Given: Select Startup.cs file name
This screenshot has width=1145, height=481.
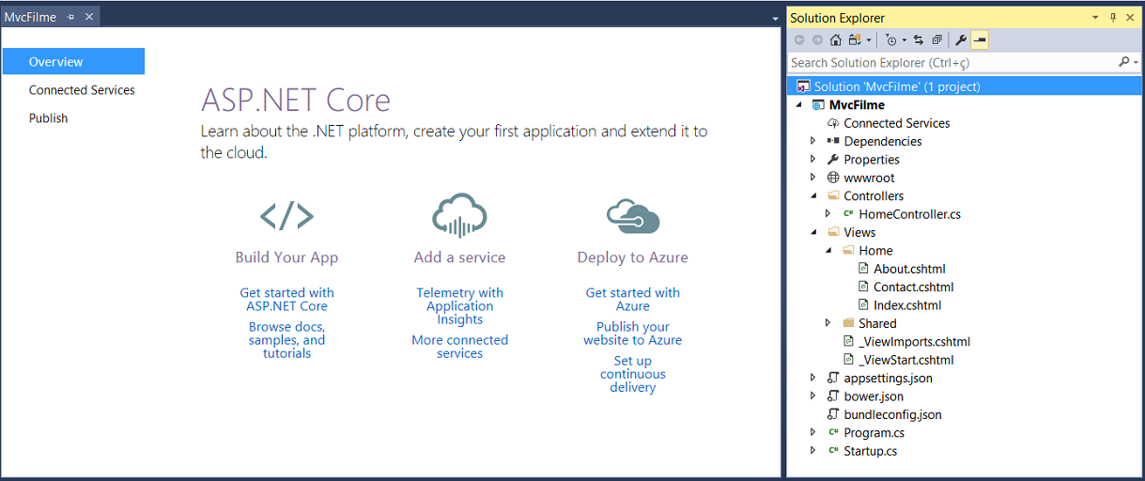Looking at the screenshot, I should click(870, 451).
